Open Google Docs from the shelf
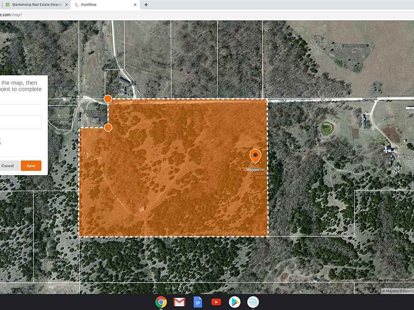 click(198, 302)
